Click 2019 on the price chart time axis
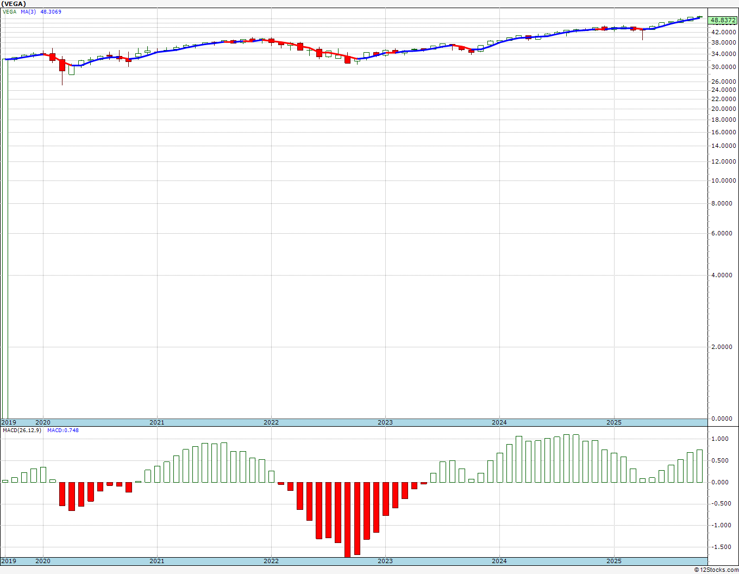The image size is (739, 574). [x=9, y=422]
